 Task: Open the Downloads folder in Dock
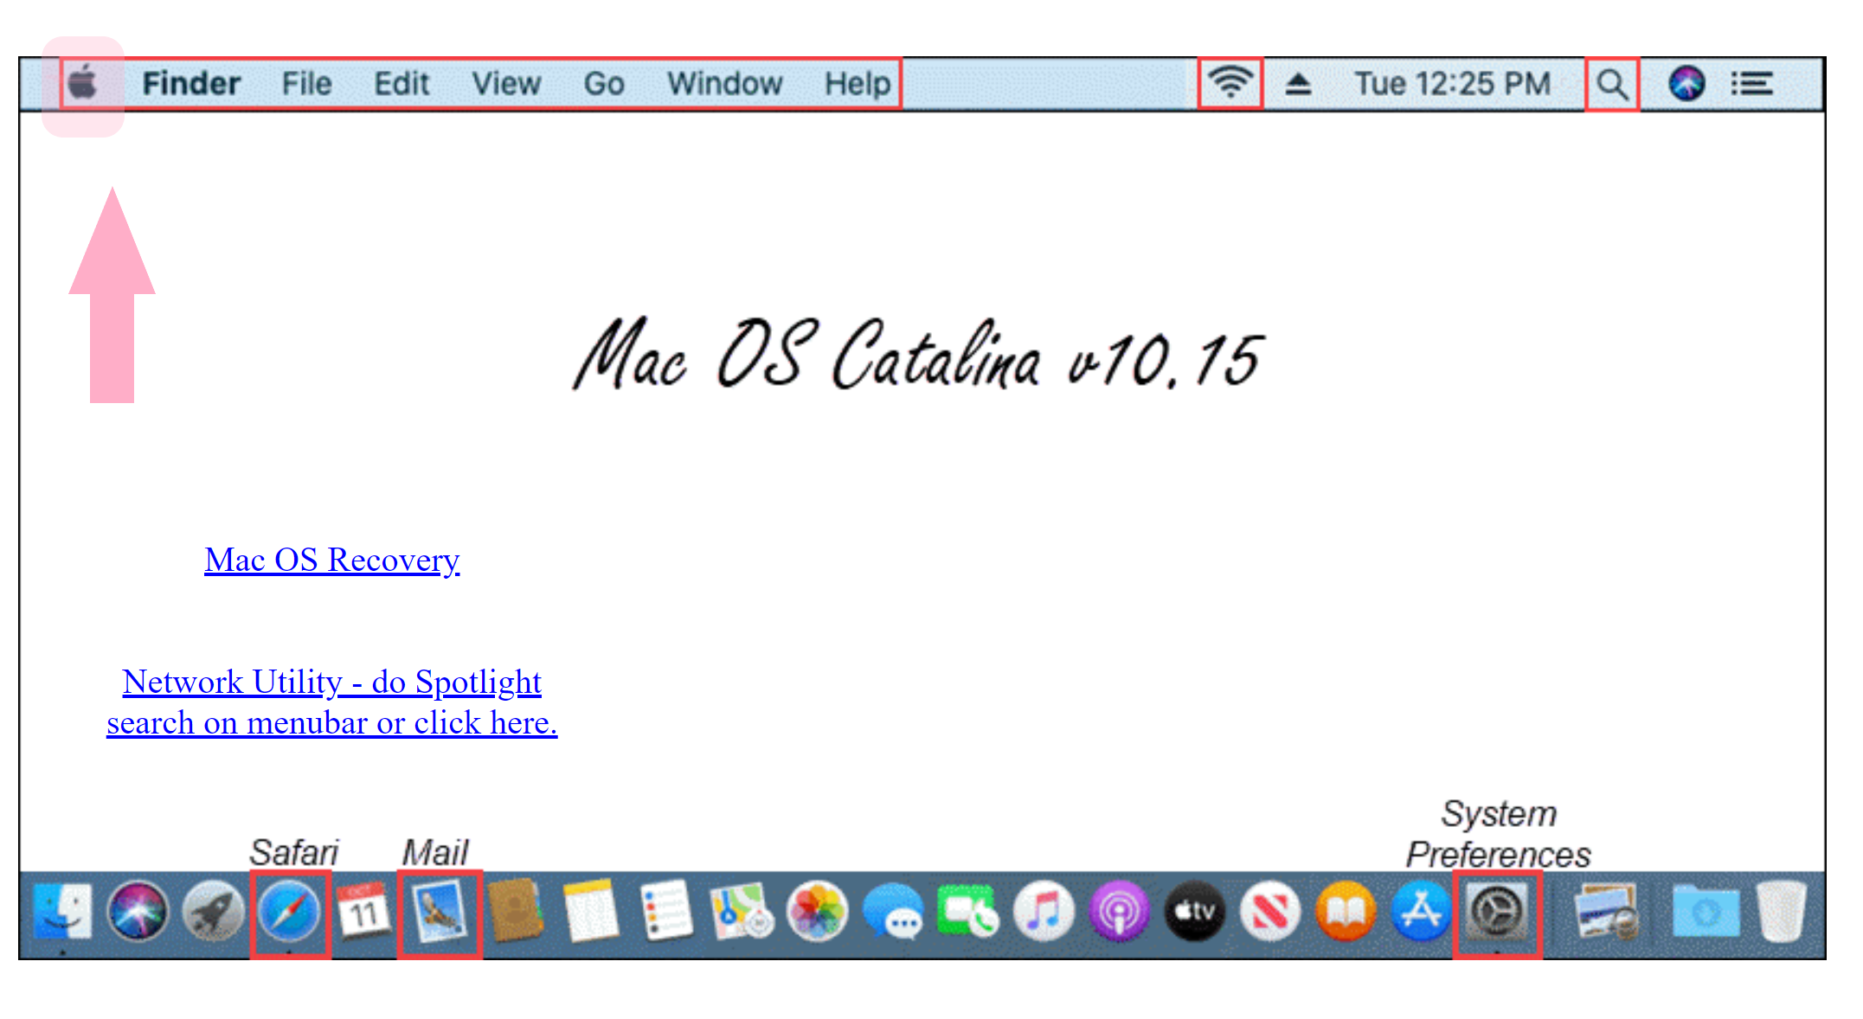(x=1706, y=912)
